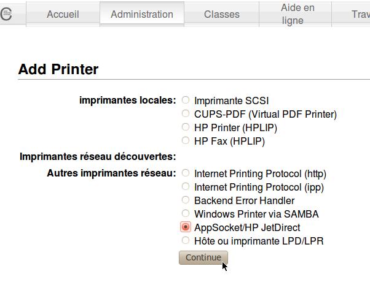The image size is (370, 296).
Task: Choose Hôte ou imprimante LPD/LPR
Action: tap(186, 241)
